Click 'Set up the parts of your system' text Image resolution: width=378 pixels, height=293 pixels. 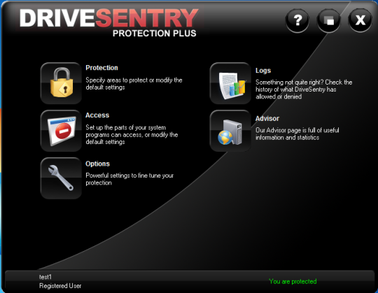[132, 134]
